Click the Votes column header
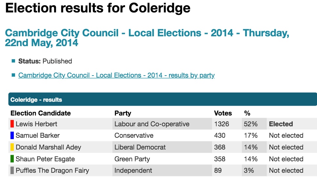Image resolution: width=317 pixels, height=177 pixels. [x=223, y=113]
